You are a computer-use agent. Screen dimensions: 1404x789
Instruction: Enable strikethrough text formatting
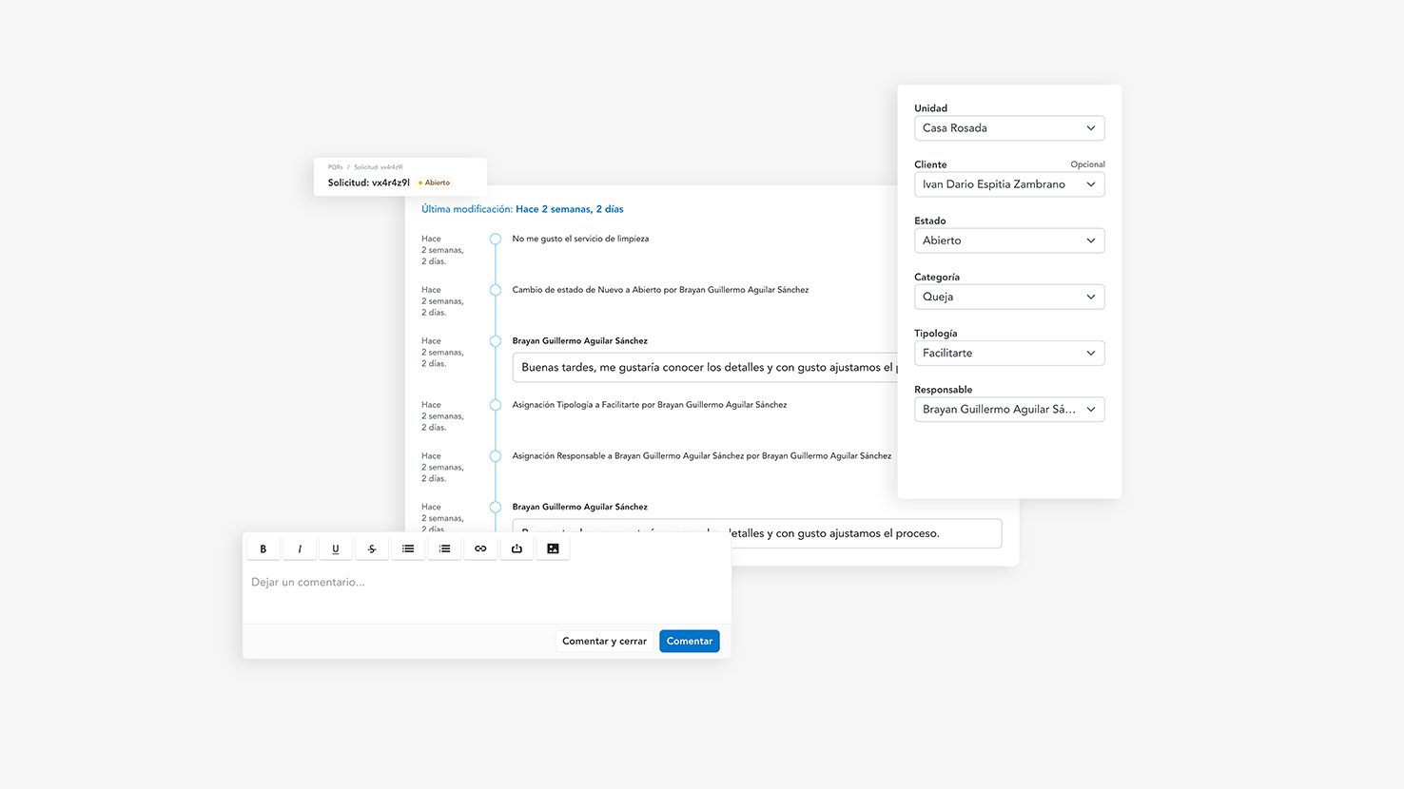(372, 548)
